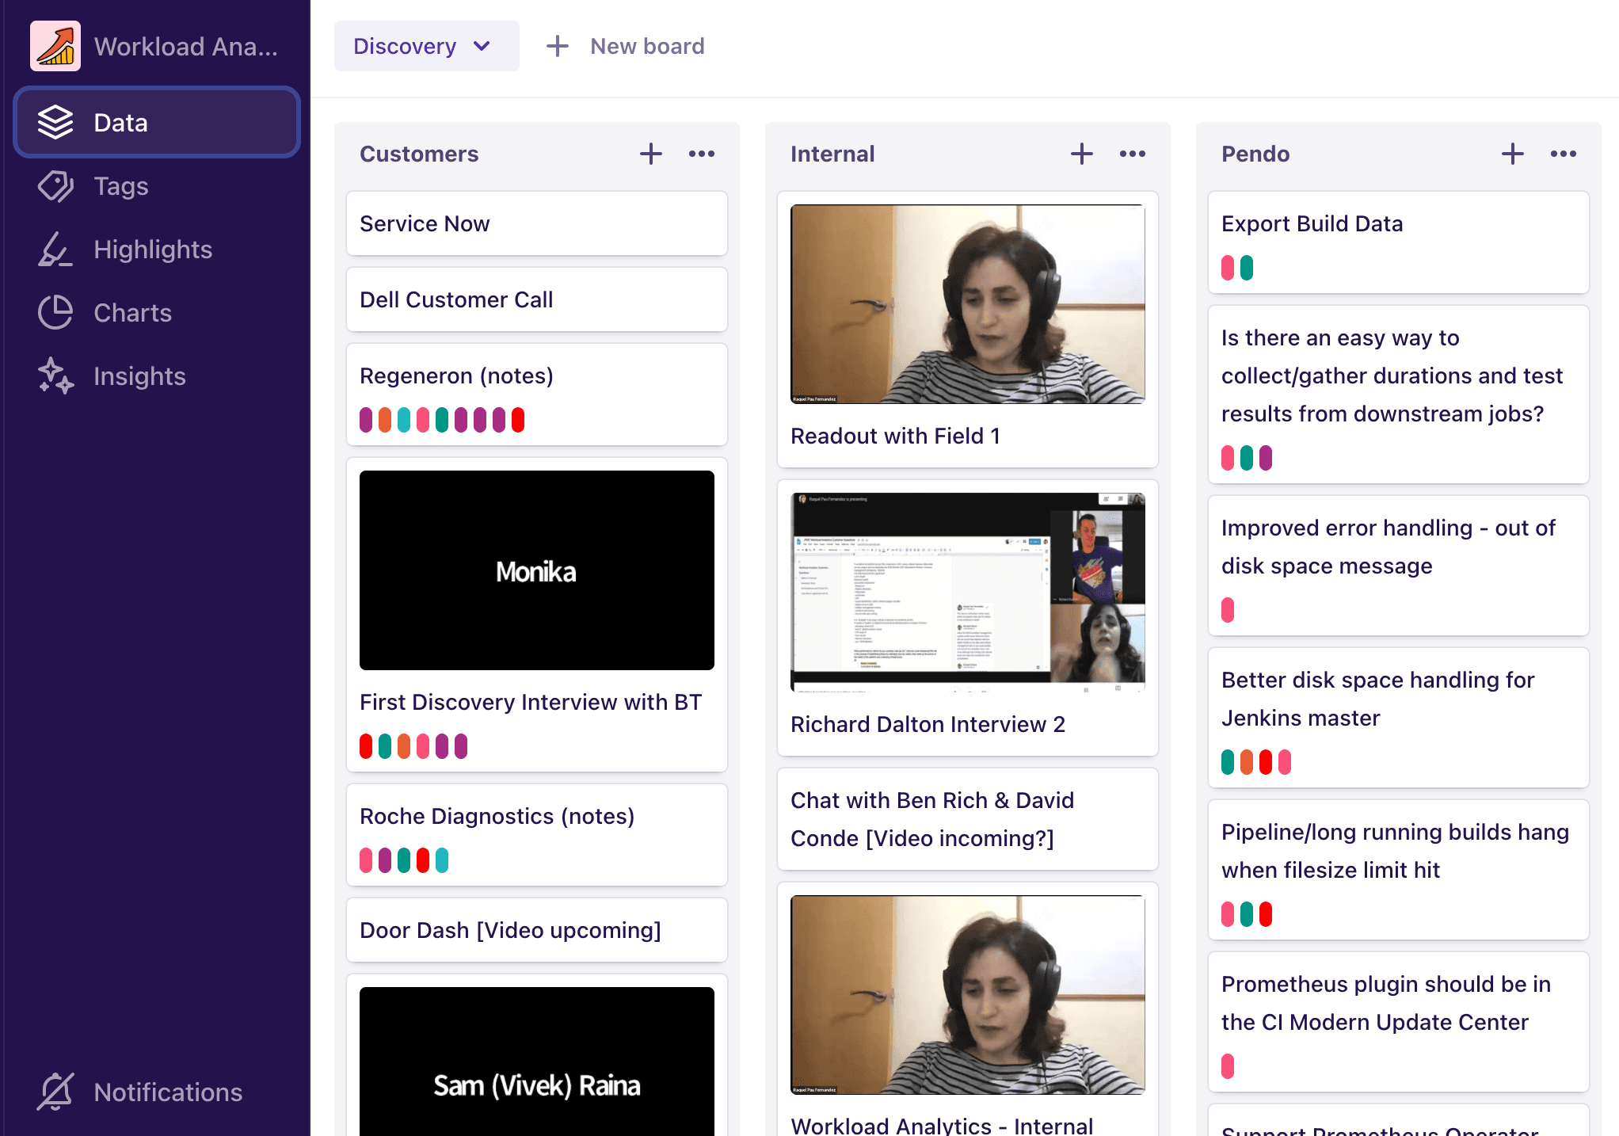Open the Door Dash [Video upcoming] card
Image resolution: width=1619 pixels, height=1136 pixels.
(537, 930)
